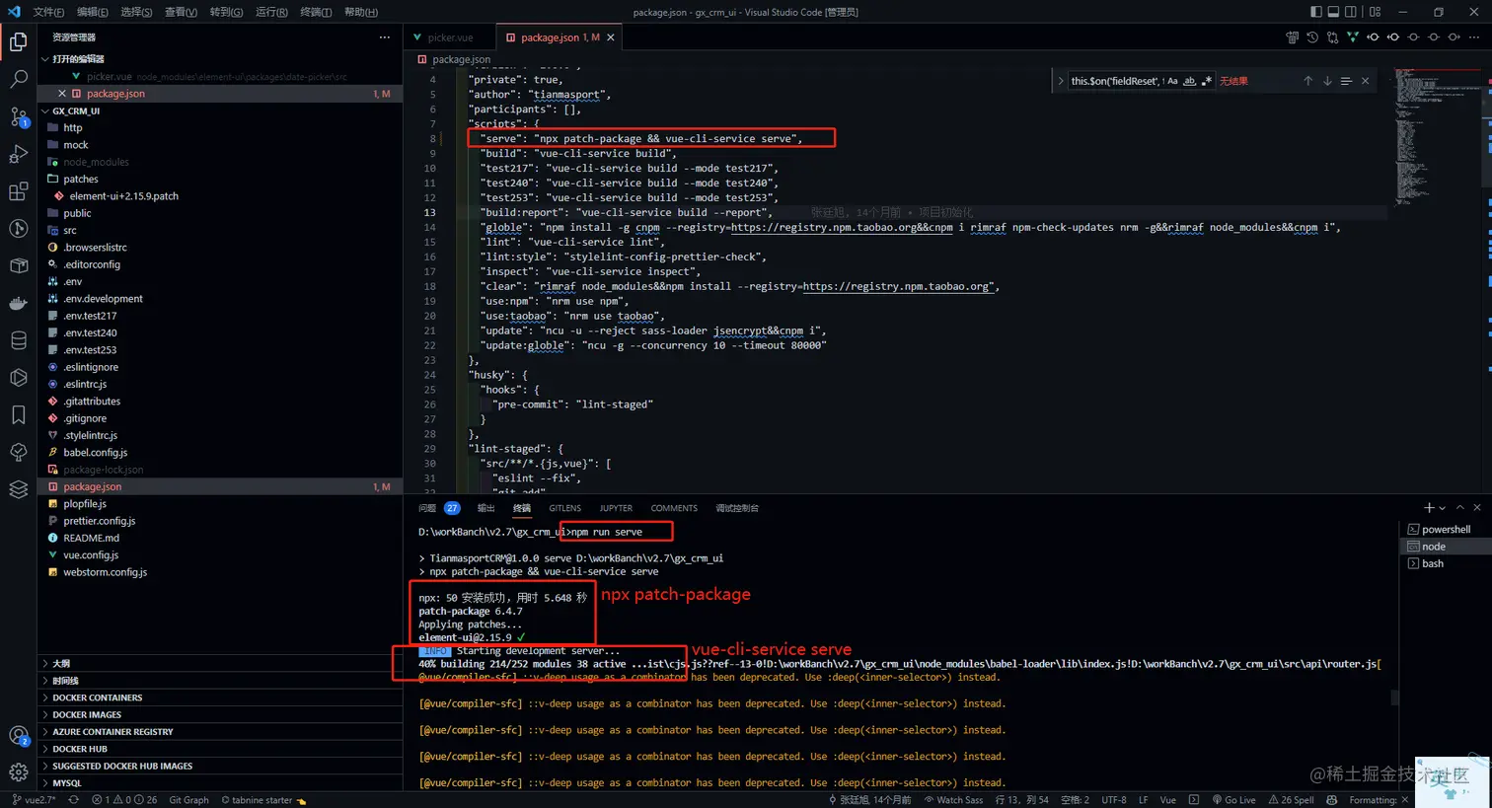Toggle bottom panel visibility in title bar
The image size is (1492, 808).
1333,12
